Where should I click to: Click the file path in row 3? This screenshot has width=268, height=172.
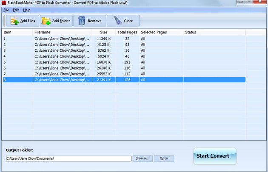[62, 50]
